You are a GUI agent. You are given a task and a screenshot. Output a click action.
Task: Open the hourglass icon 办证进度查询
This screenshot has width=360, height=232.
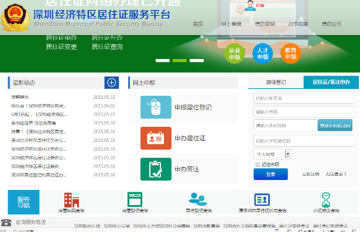point(326,200)
